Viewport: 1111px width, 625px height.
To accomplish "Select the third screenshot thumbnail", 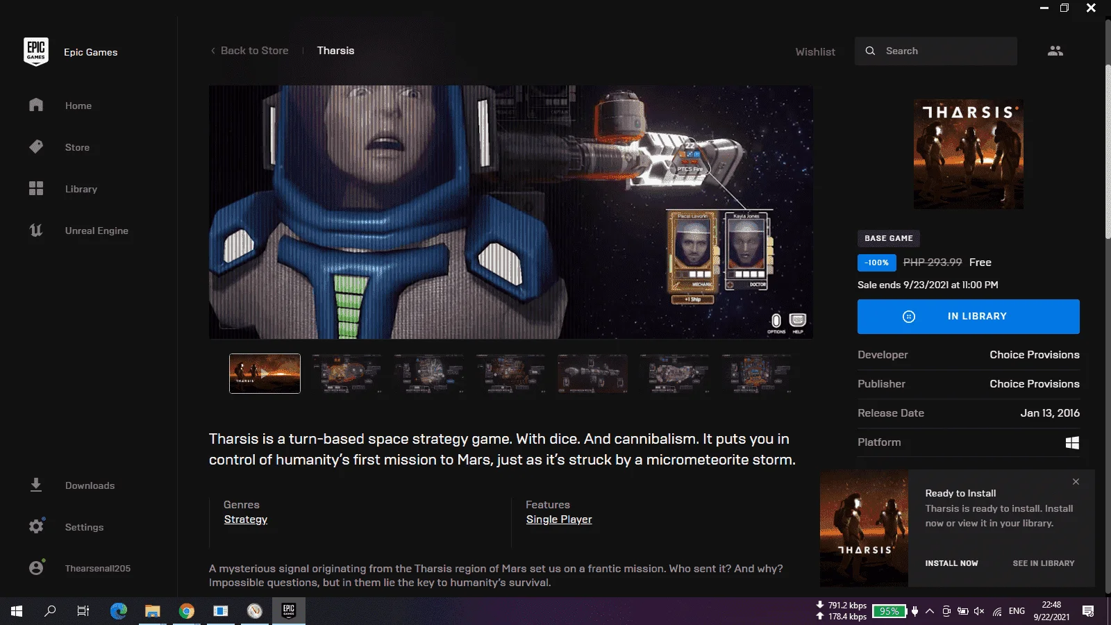I will pos(428,373).
